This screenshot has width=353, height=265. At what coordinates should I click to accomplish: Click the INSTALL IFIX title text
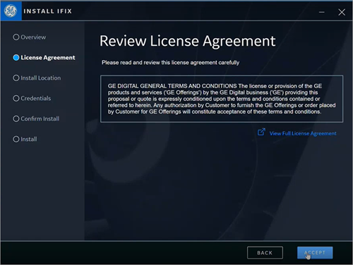click(48, 11)
